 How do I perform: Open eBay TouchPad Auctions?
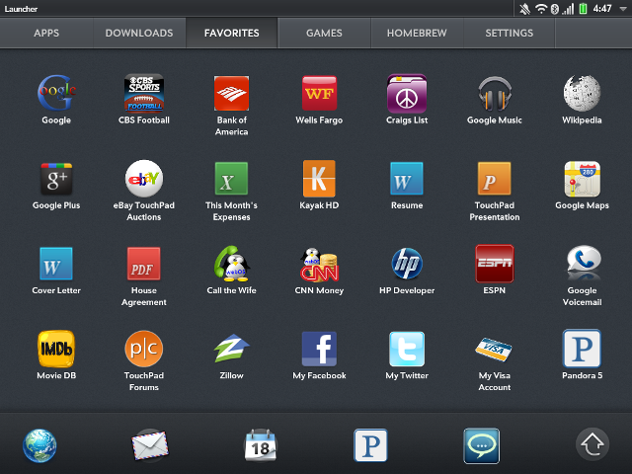coord(144,179)
